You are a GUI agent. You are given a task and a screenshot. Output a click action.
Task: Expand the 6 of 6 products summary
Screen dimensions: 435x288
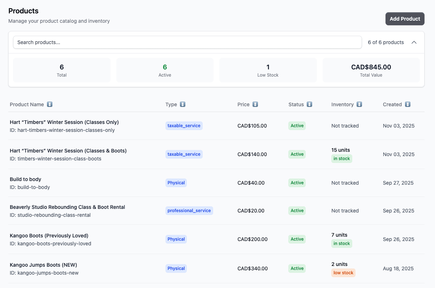[386, 42]
